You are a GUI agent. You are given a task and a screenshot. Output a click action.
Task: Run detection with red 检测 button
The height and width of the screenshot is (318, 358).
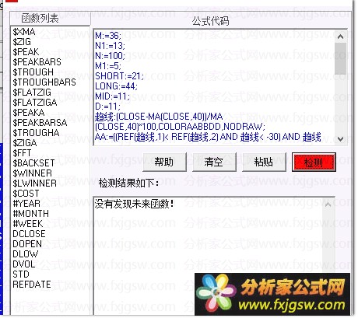point(314,162)
